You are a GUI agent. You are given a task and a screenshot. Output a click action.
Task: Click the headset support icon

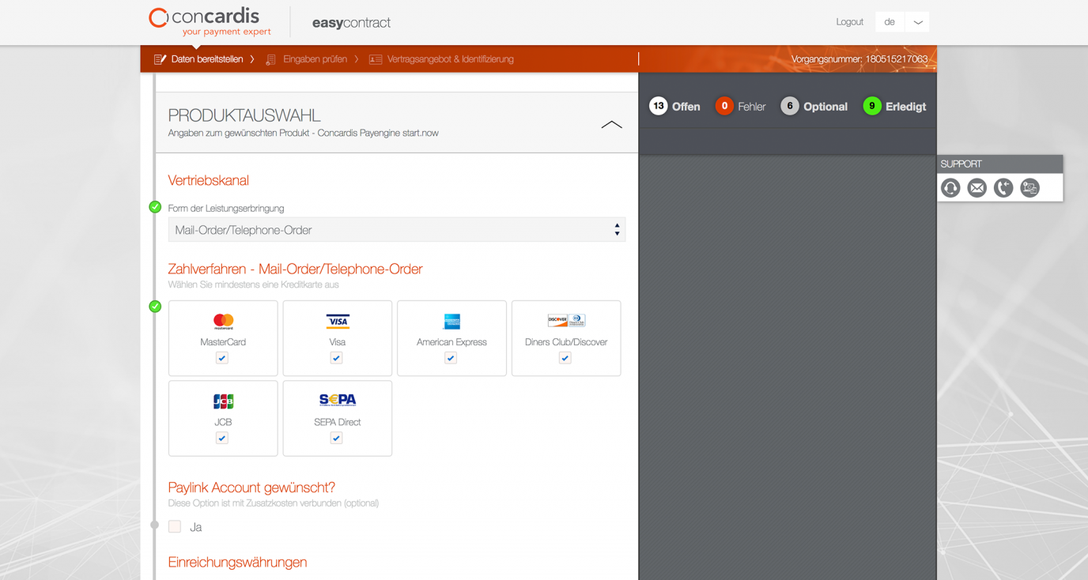pyautogui.click(x=950, y=187)
